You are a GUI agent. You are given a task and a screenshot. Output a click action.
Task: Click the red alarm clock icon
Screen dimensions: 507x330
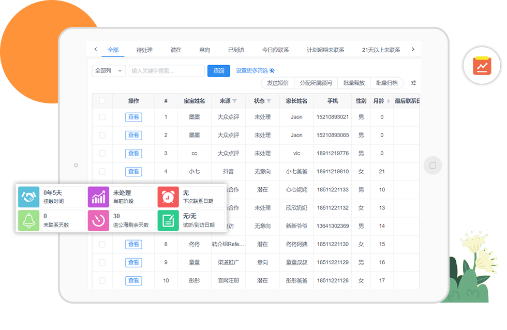pyautogui.click(x=168, y=197)
